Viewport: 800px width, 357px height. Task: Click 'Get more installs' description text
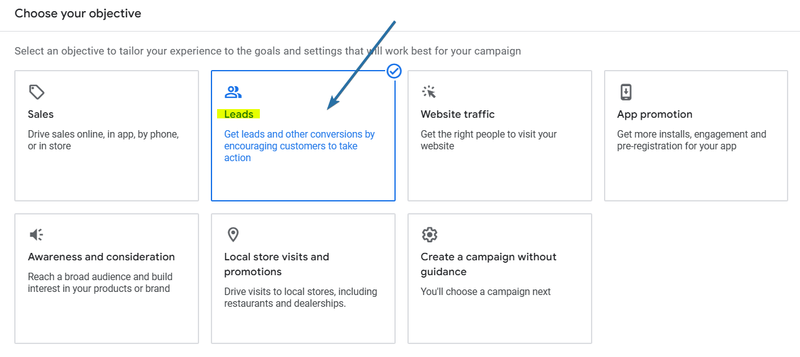click(691, 140)
